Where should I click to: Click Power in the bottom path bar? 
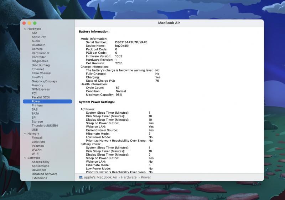tap(146, 177)
